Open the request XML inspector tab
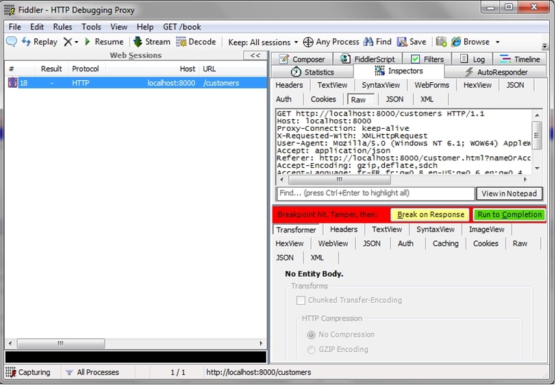This screenshot has height=385, width=556. (x=427, y=99)
